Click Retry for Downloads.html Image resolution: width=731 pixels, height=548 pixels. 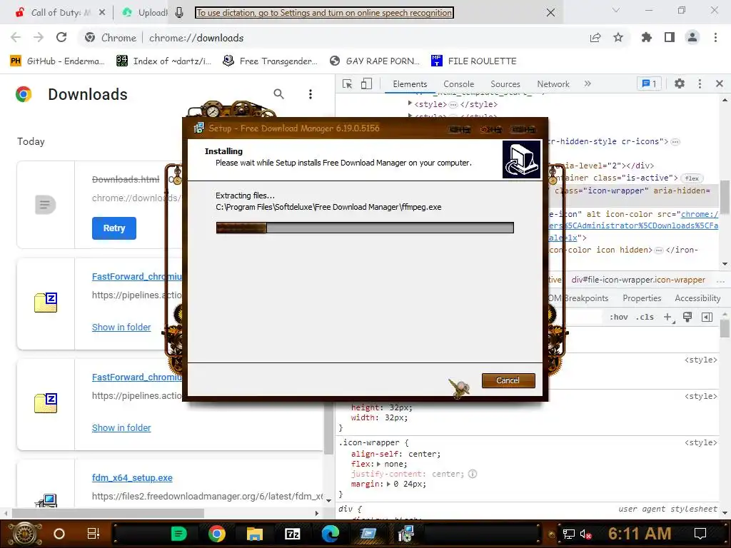click(x=114, y=228)
